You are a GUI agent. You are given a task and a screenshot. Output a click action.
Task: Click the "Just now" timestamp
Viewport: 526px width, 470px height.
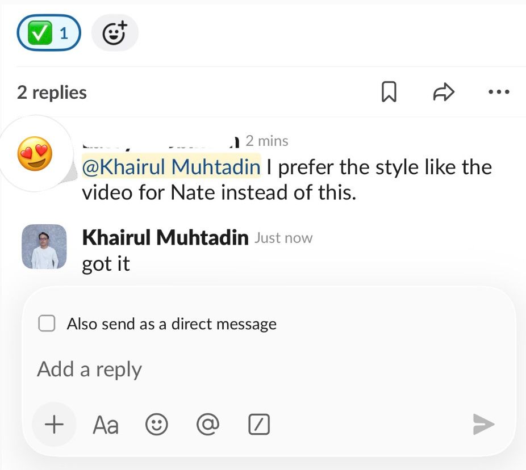tap(283, 238)
